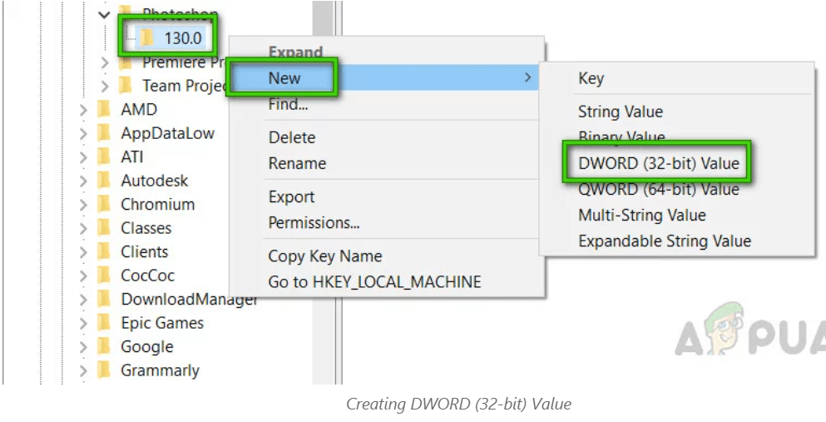The height and width of the screenshot is (422, 826).
Task: Select the Epic Games key label
Action: pos(162,323)
